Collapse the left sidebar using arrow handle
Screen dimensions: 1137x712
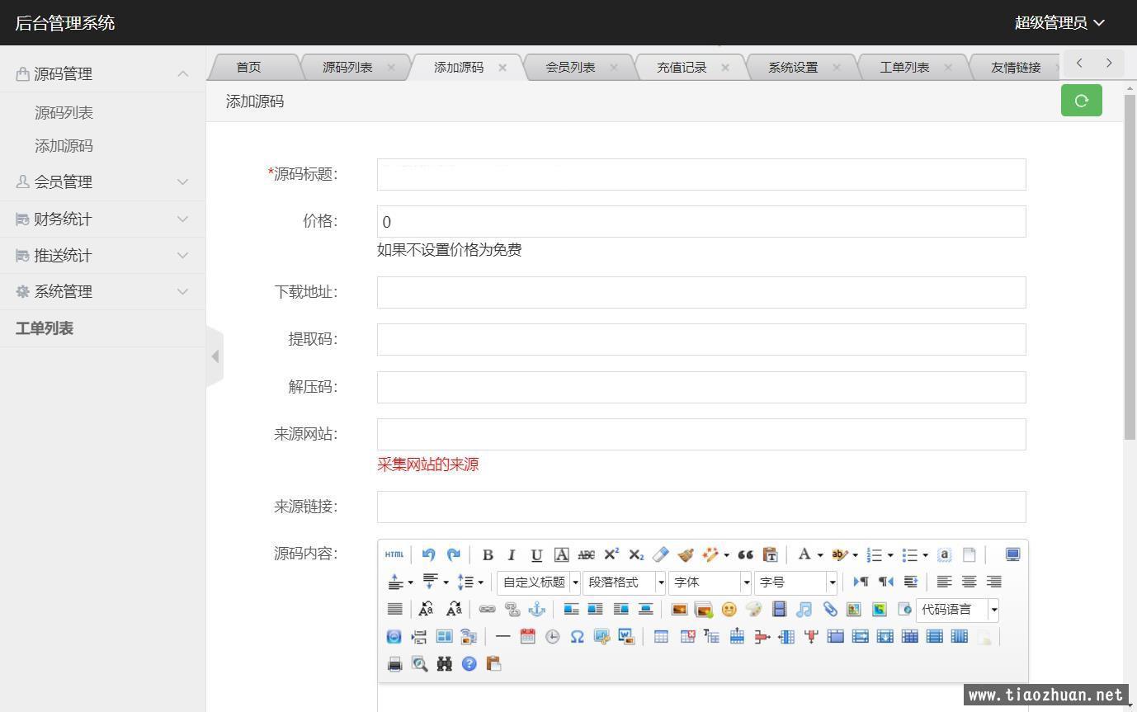(215, 356)
